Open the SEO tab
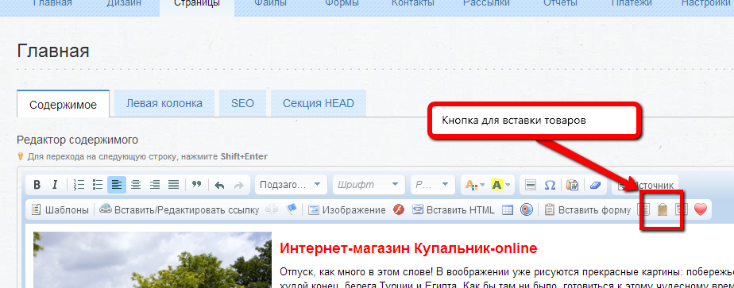This screenshot has width=734, height=288. (x=242, y=103)
